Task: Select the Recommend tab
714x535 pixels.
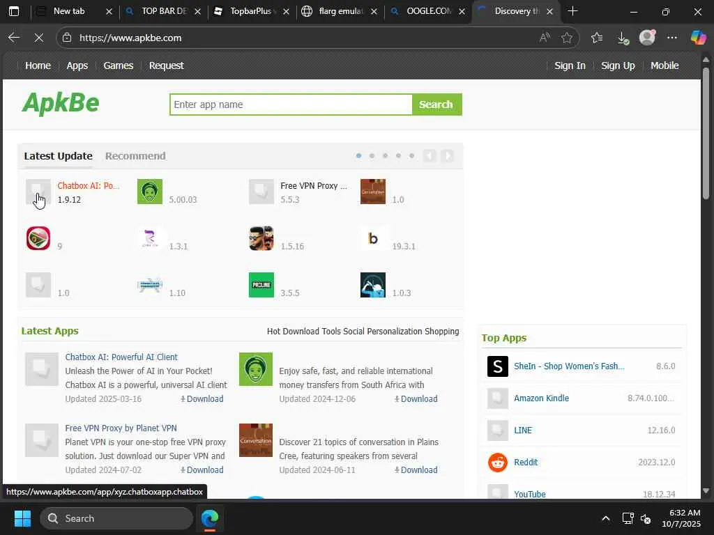Action: (x=135, y=155)
